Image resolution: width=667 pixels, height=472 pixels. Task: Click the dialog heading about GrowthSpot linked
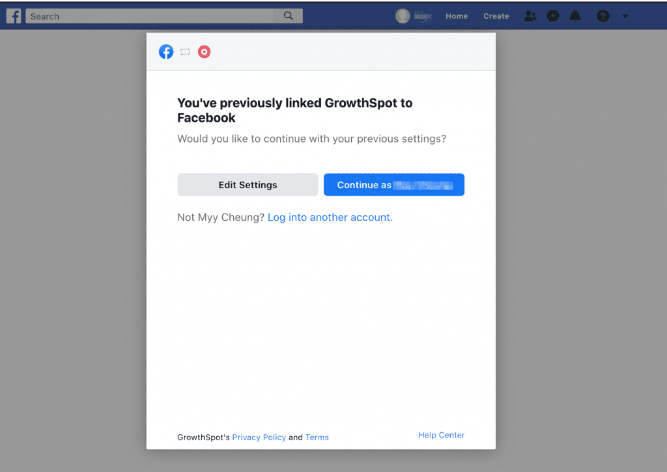(x=295, y=110)
